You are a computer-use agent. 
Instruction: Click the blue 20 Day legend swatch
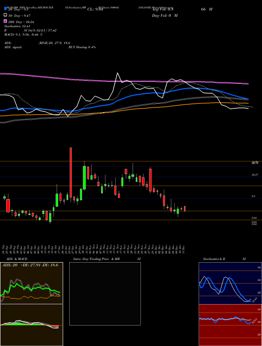pos(6,9)
